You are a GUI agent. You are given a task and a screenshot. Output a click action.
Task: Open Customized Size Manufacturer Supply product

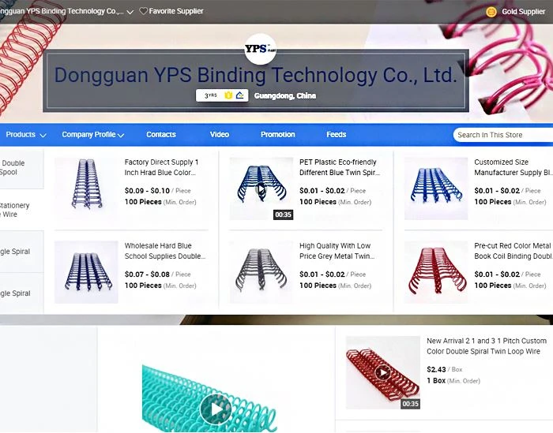[513, 167]
